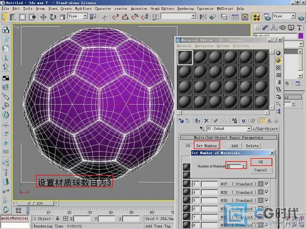306x229 pixels.
Task: Open the Modifier List dropdown arrow
Action: [x=301, y=44]
